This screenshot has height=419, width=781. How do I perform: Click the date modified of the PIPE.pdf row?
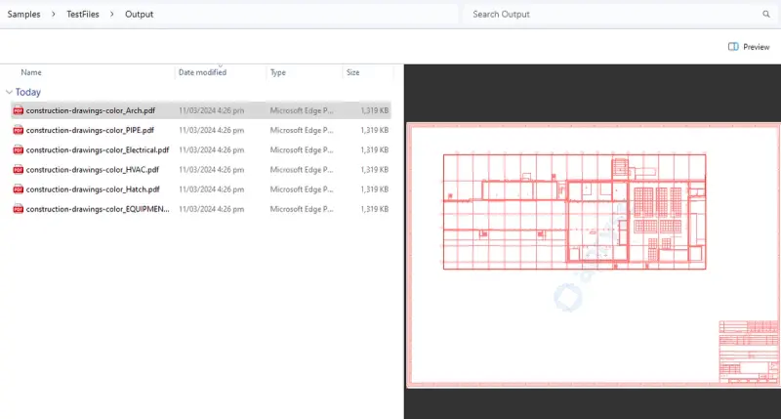click(211, 130)
